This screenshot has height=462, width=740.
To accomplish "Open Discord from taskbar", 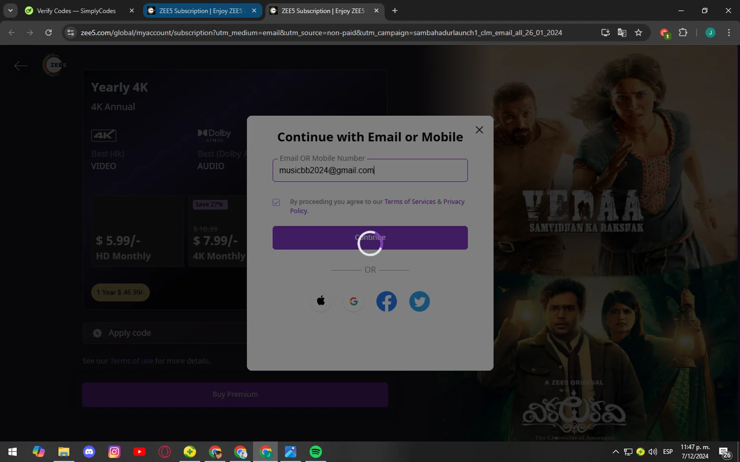I will 89,452.
